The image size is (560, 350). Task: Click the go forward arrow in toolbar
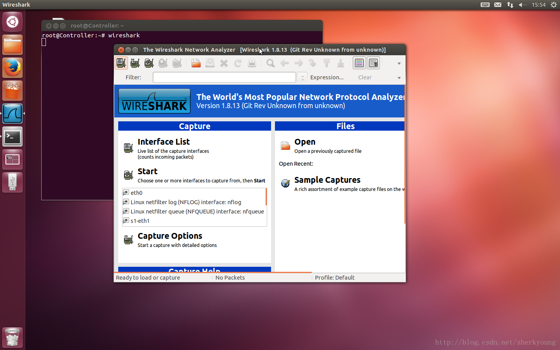[x=299, y=63]
